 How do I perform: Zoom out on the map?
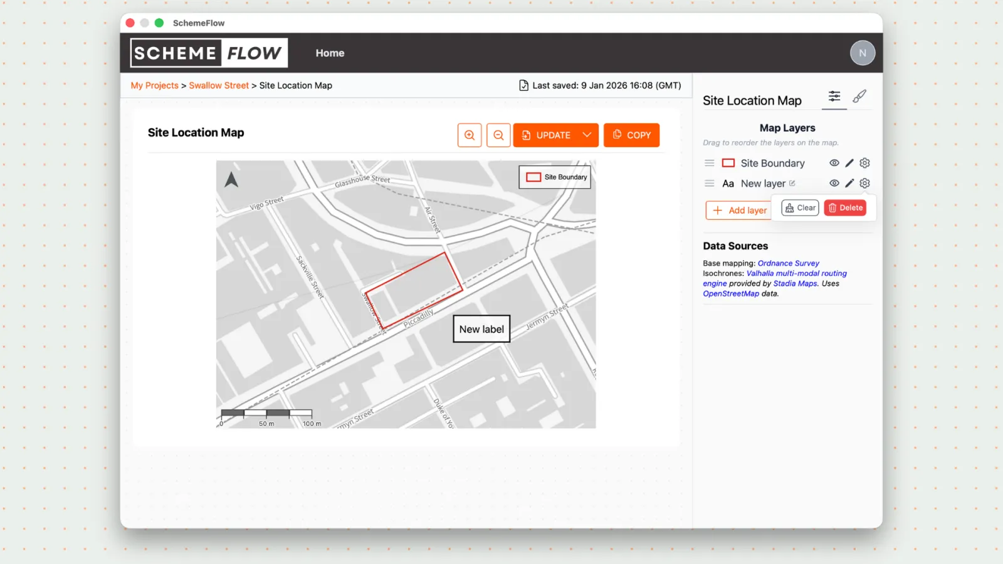tap(498, 135)
